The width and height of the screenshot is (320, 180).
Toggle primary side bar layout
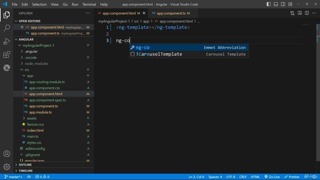pyautogui.click(x=268, y=4)
